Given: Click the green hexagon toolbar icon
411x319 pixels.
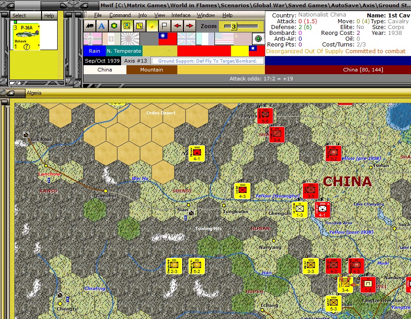Looking at the screenshot, I should 114,25.
